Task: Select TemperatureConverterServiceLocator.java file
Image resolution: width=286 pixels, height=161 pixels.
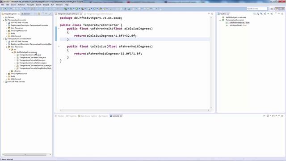Action: [35, 66]
